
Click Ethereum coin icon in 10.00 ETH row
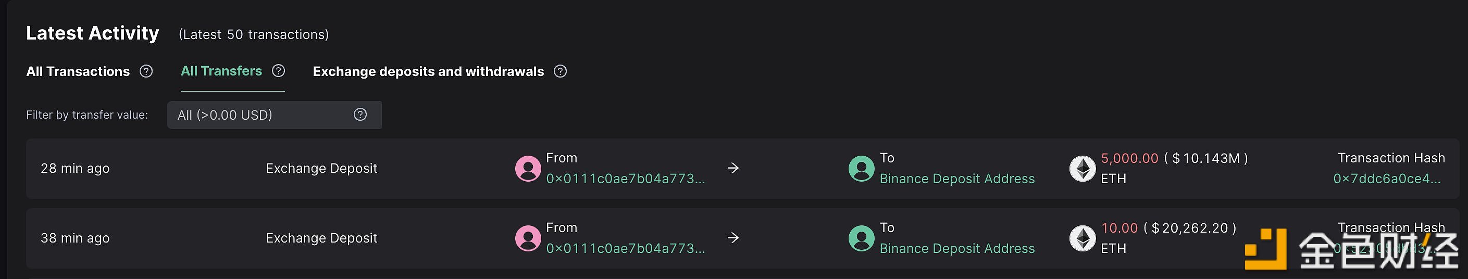click(1082, 238)
